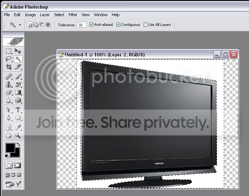
Task: Select the Path Selection tool
Action: [x=8, y=110]
